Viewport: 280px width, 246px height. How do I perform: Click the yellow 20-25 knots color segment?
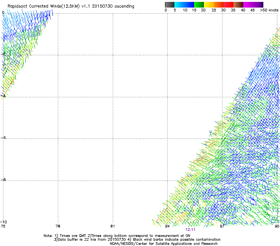209,5
